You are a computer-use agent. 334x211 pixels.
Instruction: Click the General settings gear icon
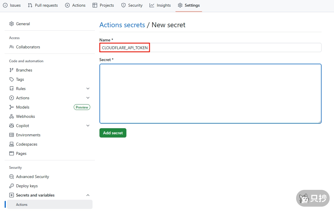tap(11, 24)
